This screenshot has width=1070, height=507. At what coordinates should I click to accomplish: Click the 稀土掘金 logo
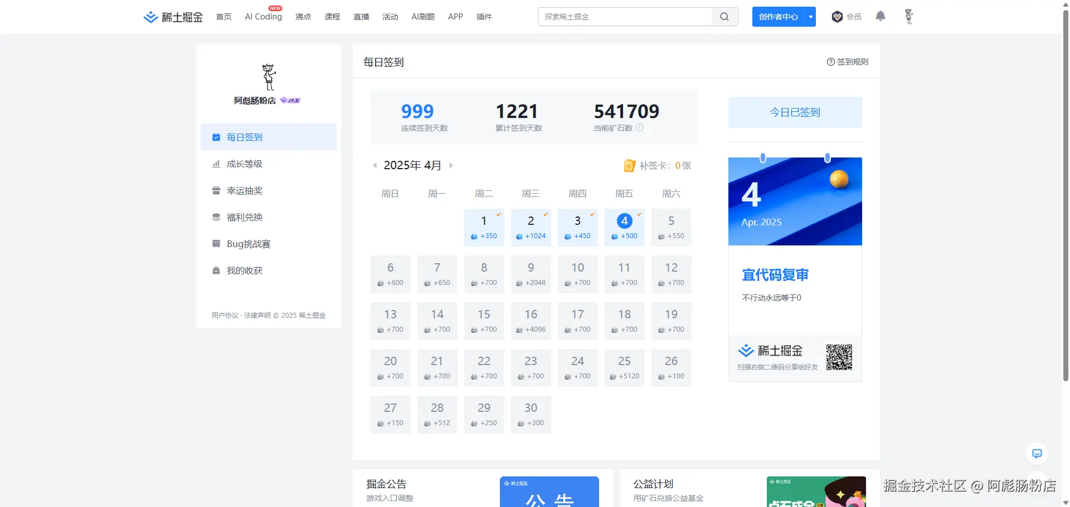click(x=173, y=17)
